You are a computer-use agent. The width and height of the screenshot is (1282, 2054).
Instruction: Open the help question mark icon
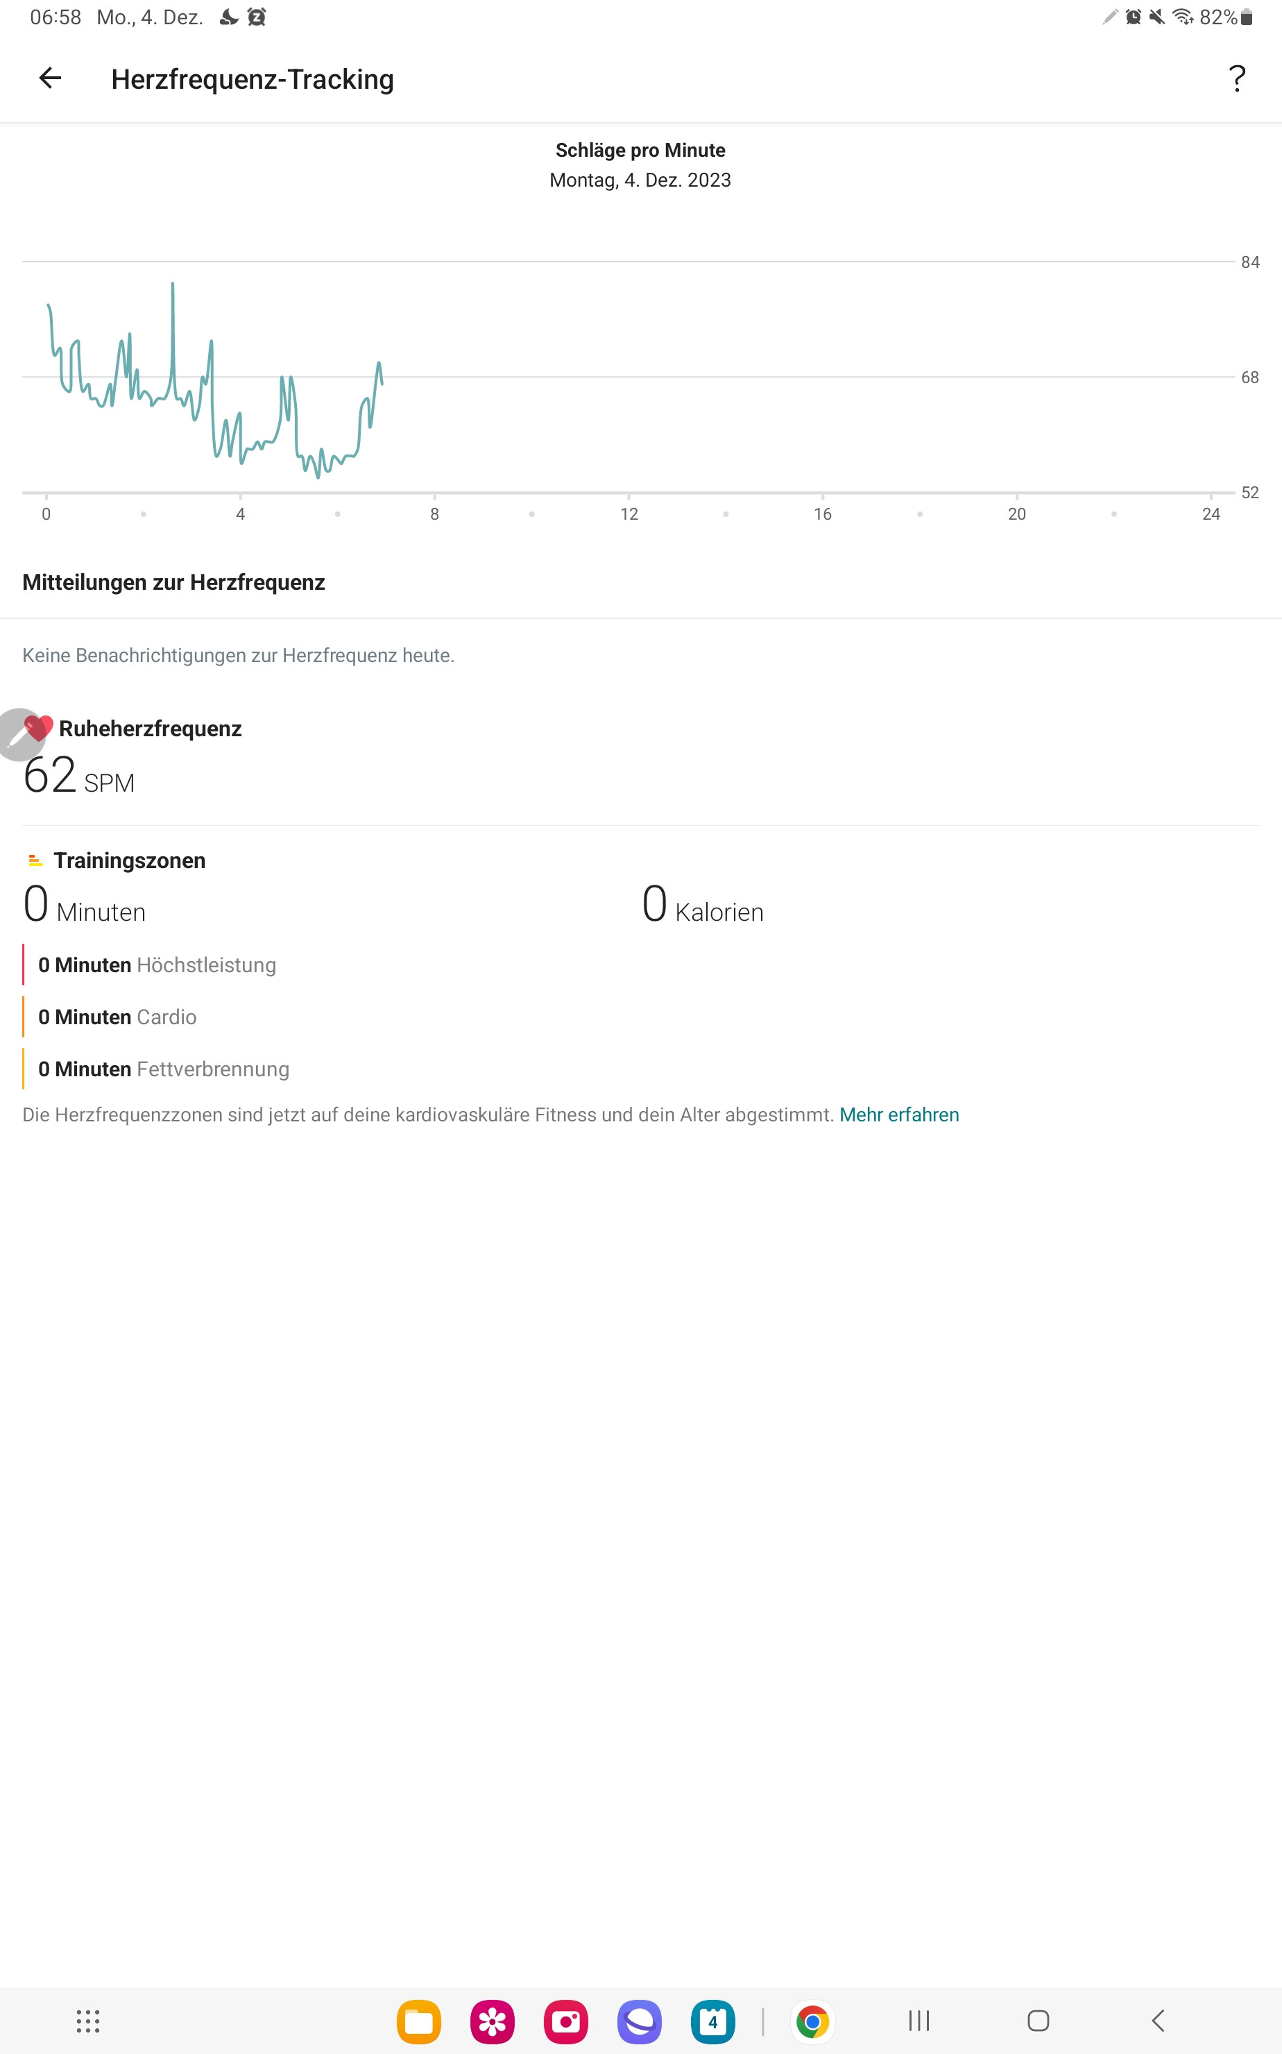tap(1237, 79)
